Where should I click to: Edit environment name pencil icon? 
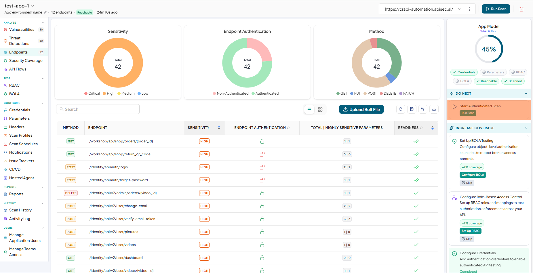point(45,12)
